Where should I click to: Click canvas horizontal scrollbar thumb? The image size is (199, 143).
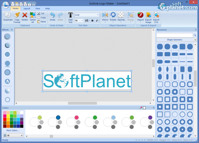pyautogui.click(x=82, y=103)
